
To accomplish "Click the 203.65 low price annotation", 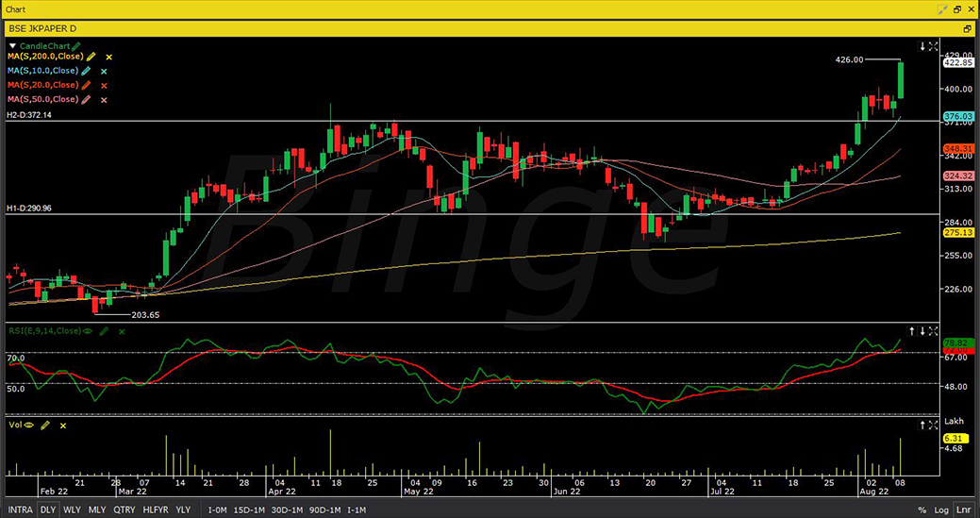I will coord(145,315).
